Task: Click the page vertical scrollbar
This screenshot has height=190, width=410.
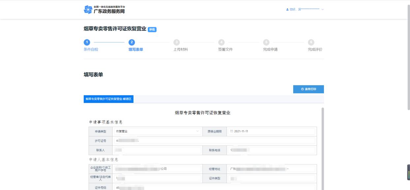Action: coord(408,58)
